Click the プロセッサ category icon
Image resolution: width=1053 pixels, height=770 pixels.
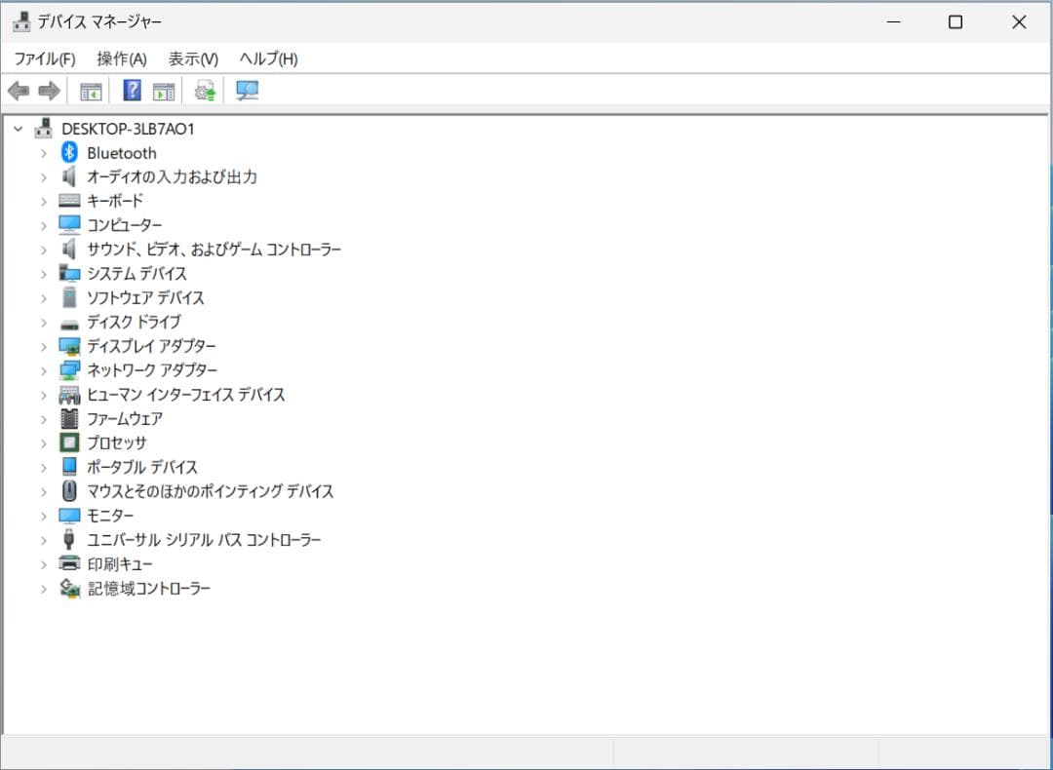coord(68,442)
